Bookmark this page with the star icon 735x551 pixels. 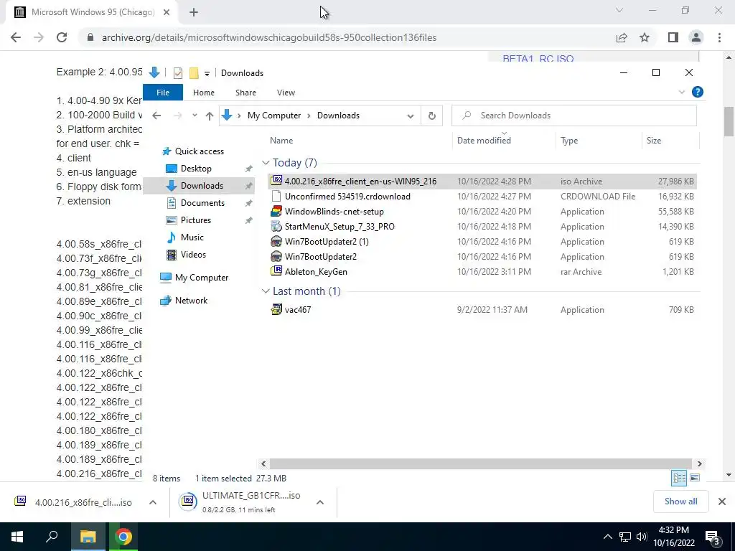click(645, 37)
